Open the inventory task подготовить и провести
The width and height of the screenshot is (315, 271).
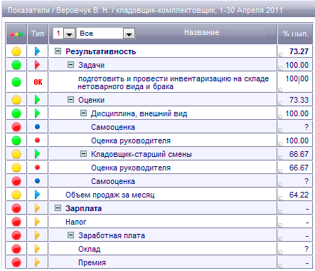pos(173,83)
